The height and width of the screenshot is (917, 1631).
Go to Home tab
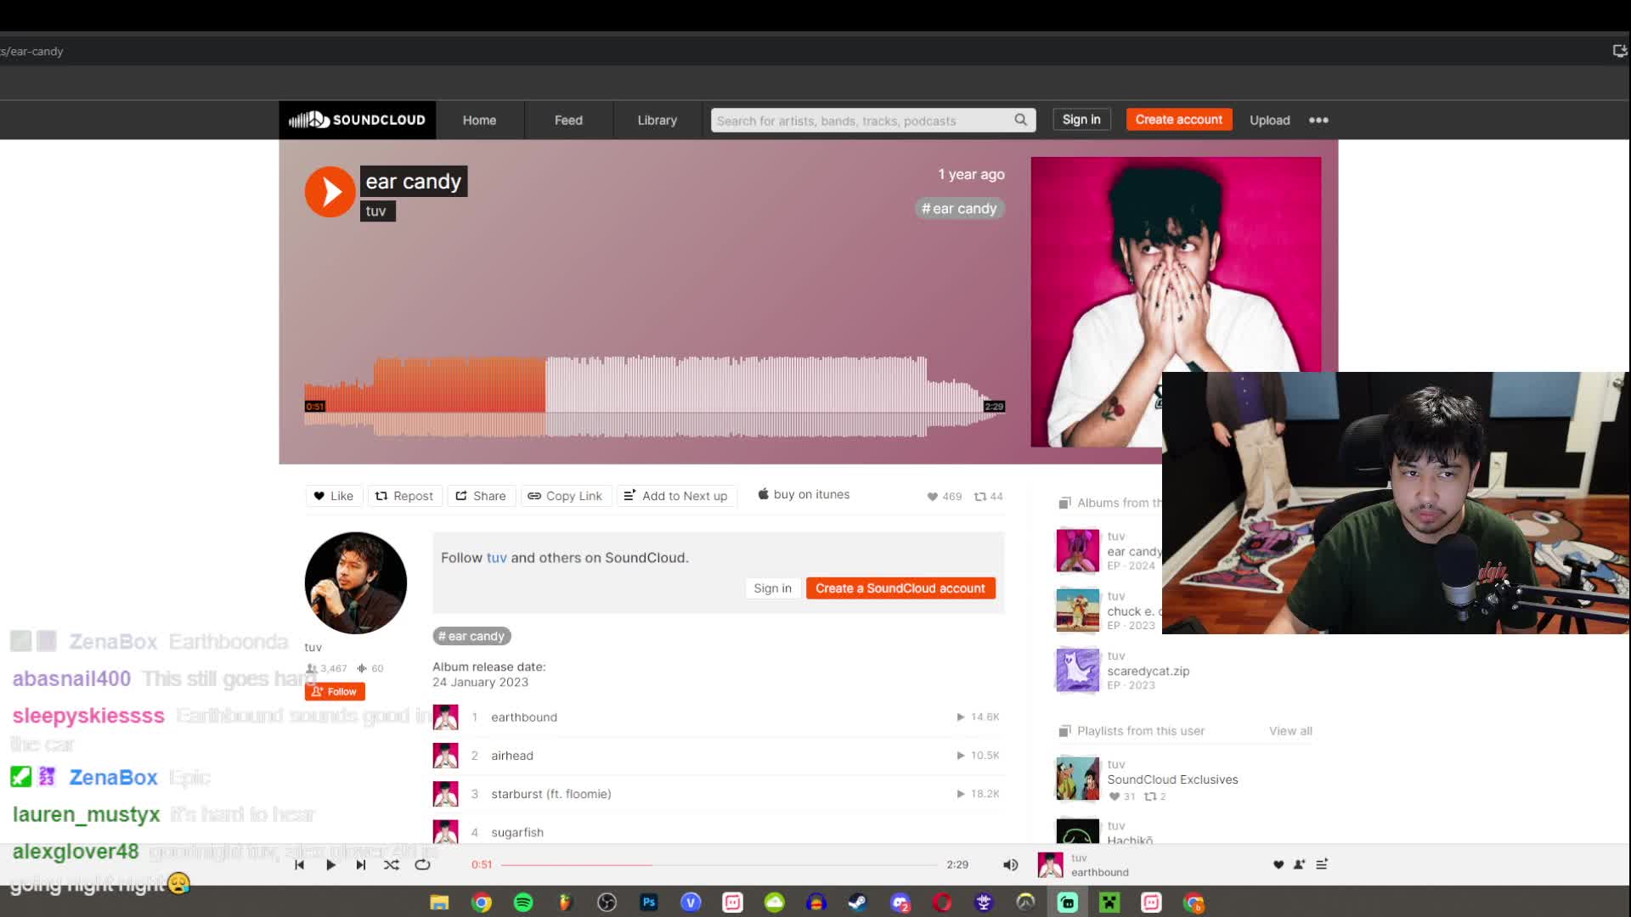click(x=479, y=120)
